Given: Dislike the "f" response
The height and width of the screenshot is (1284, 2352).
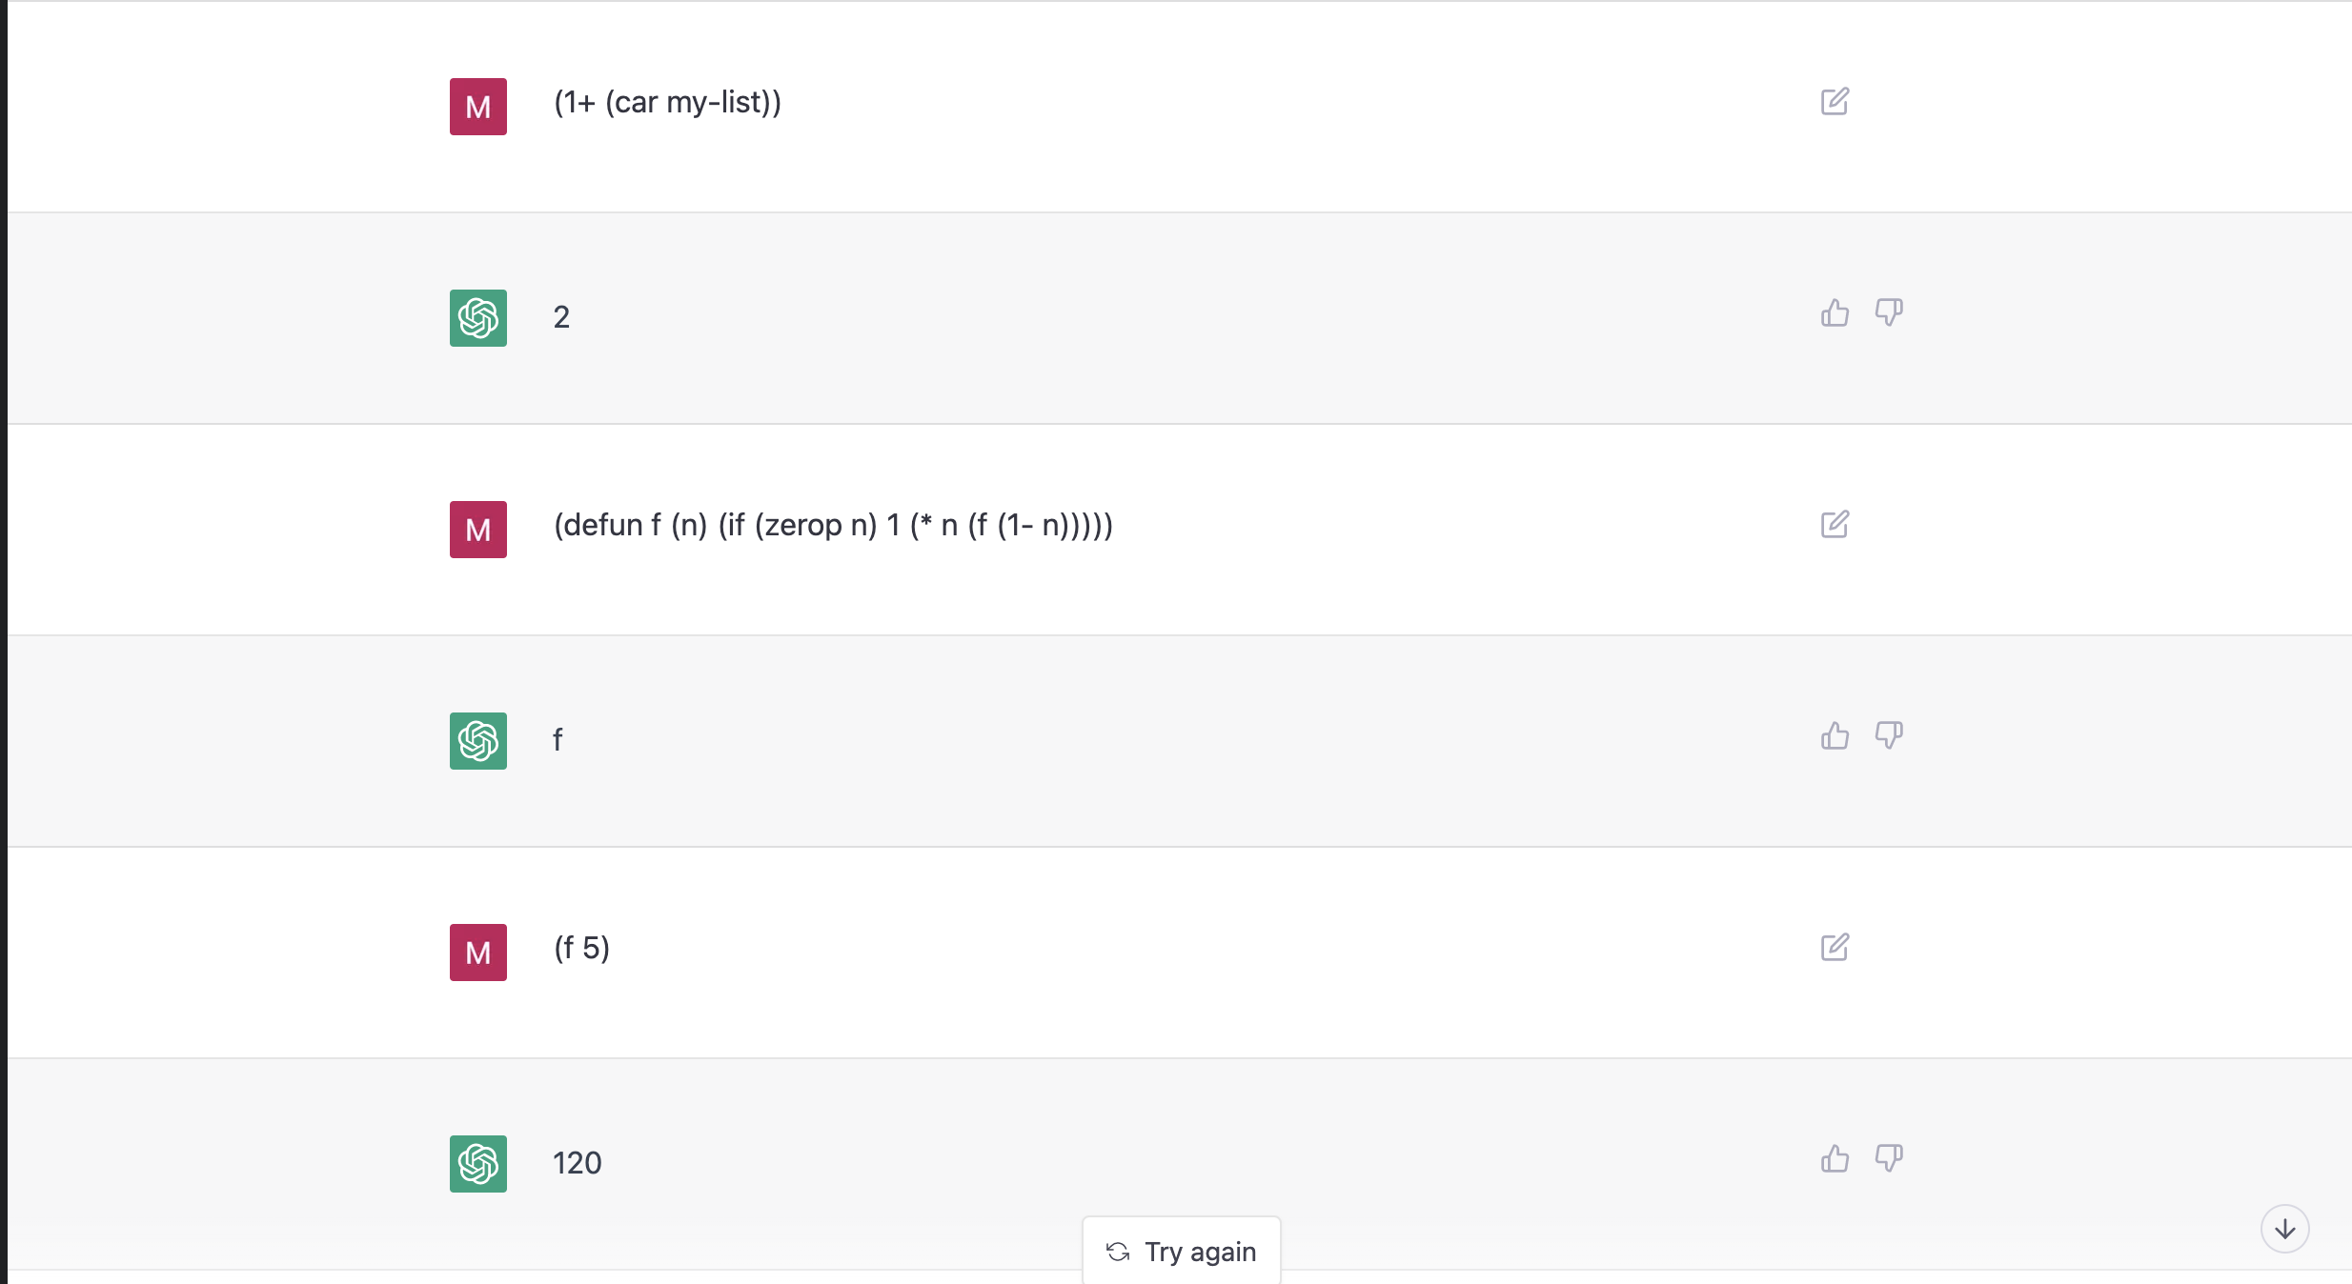Looking at the screenshot, I should pos(1889,735).
